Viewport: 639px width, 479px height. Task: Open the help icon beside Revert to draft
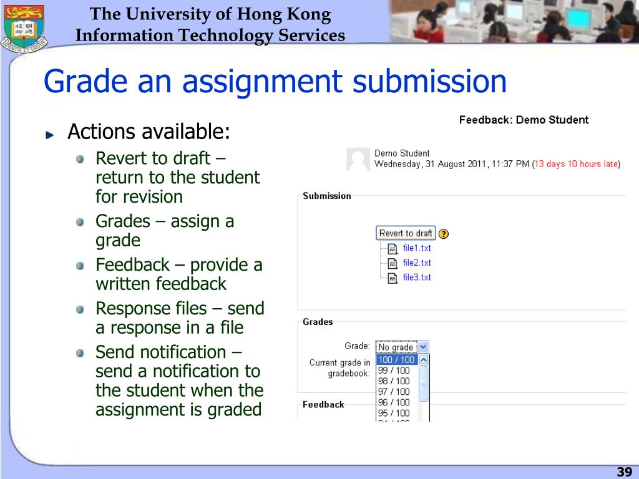tap(444, 234)
